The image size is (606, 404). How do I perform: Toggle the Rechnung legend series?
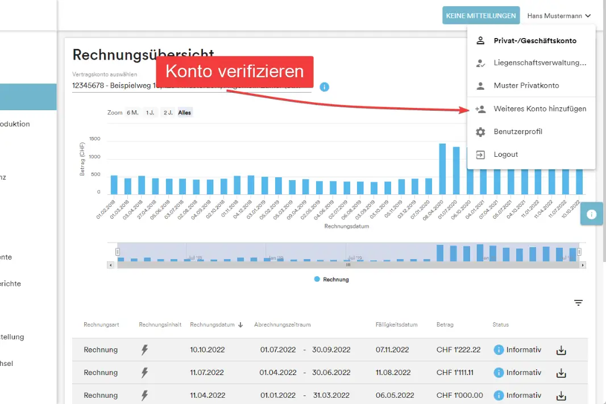[332, 280]
